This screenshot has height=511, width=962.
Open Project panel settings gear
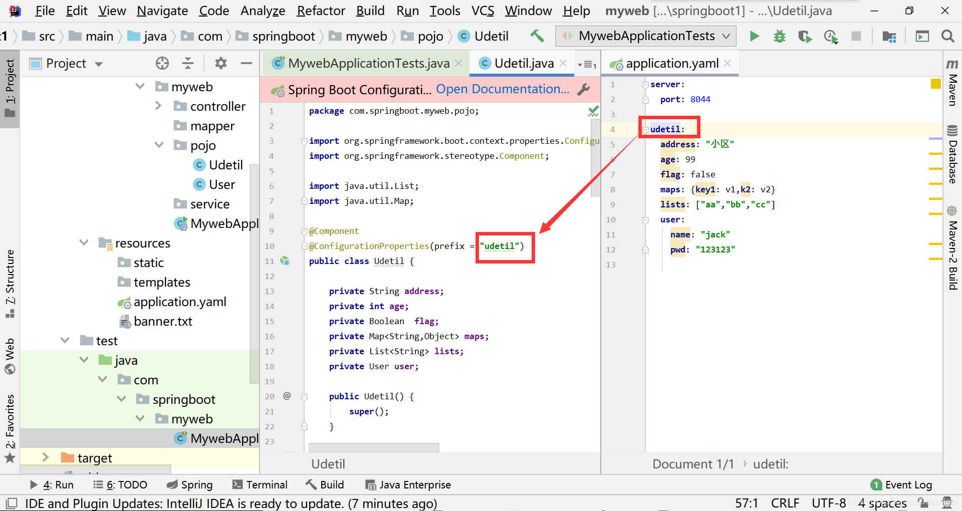pyautogui.click(x=221, y=63)
